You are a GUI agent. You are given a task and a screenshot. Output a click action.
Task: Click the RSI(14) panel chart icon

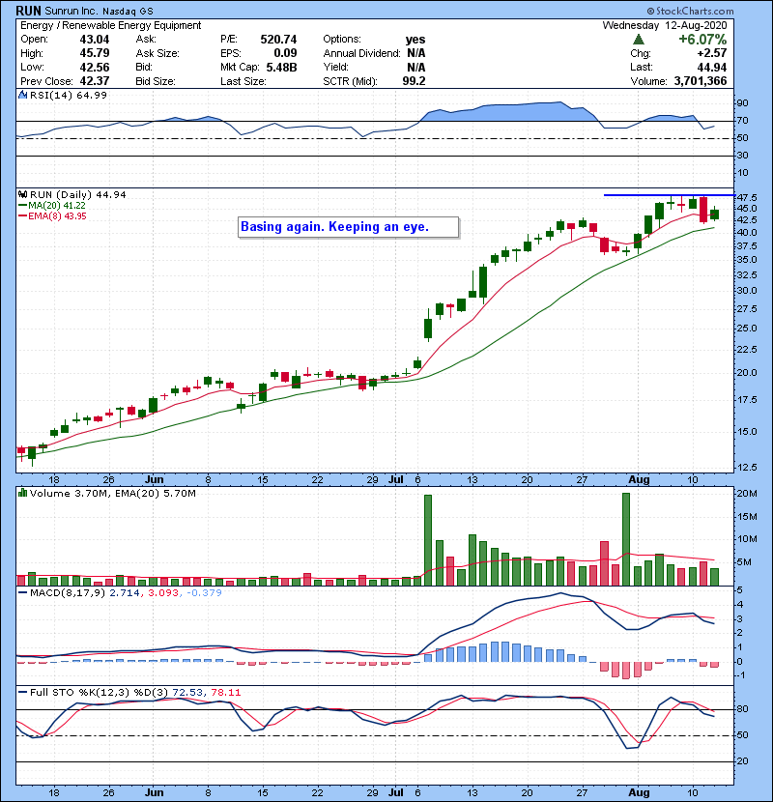[x=22, y=95]
